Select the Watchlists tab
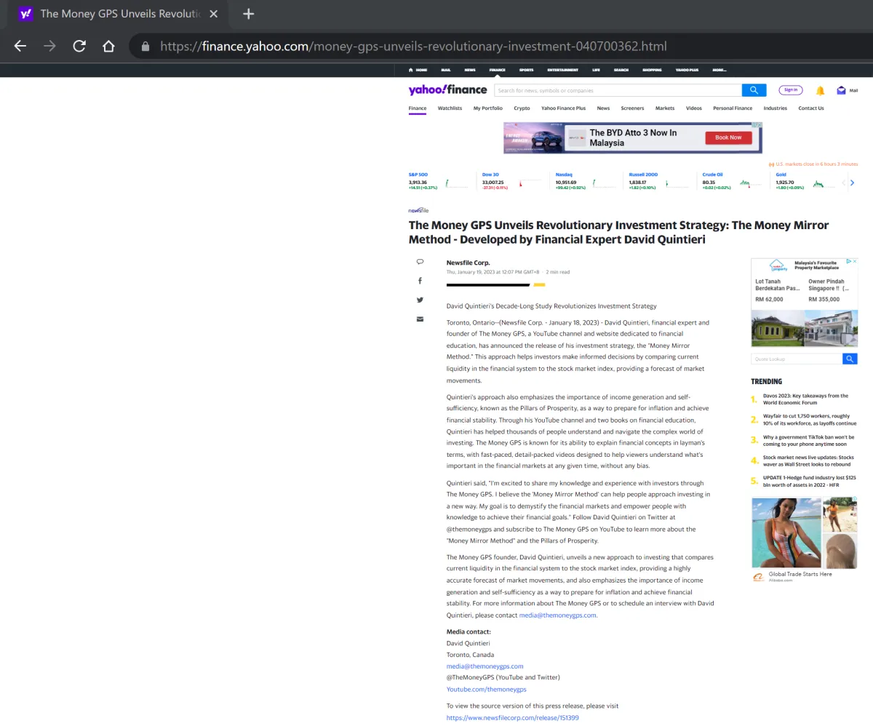873x726 pixels. pos(450,108)
